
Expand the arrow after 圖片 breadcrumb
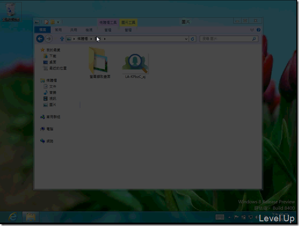coord(105,39)
